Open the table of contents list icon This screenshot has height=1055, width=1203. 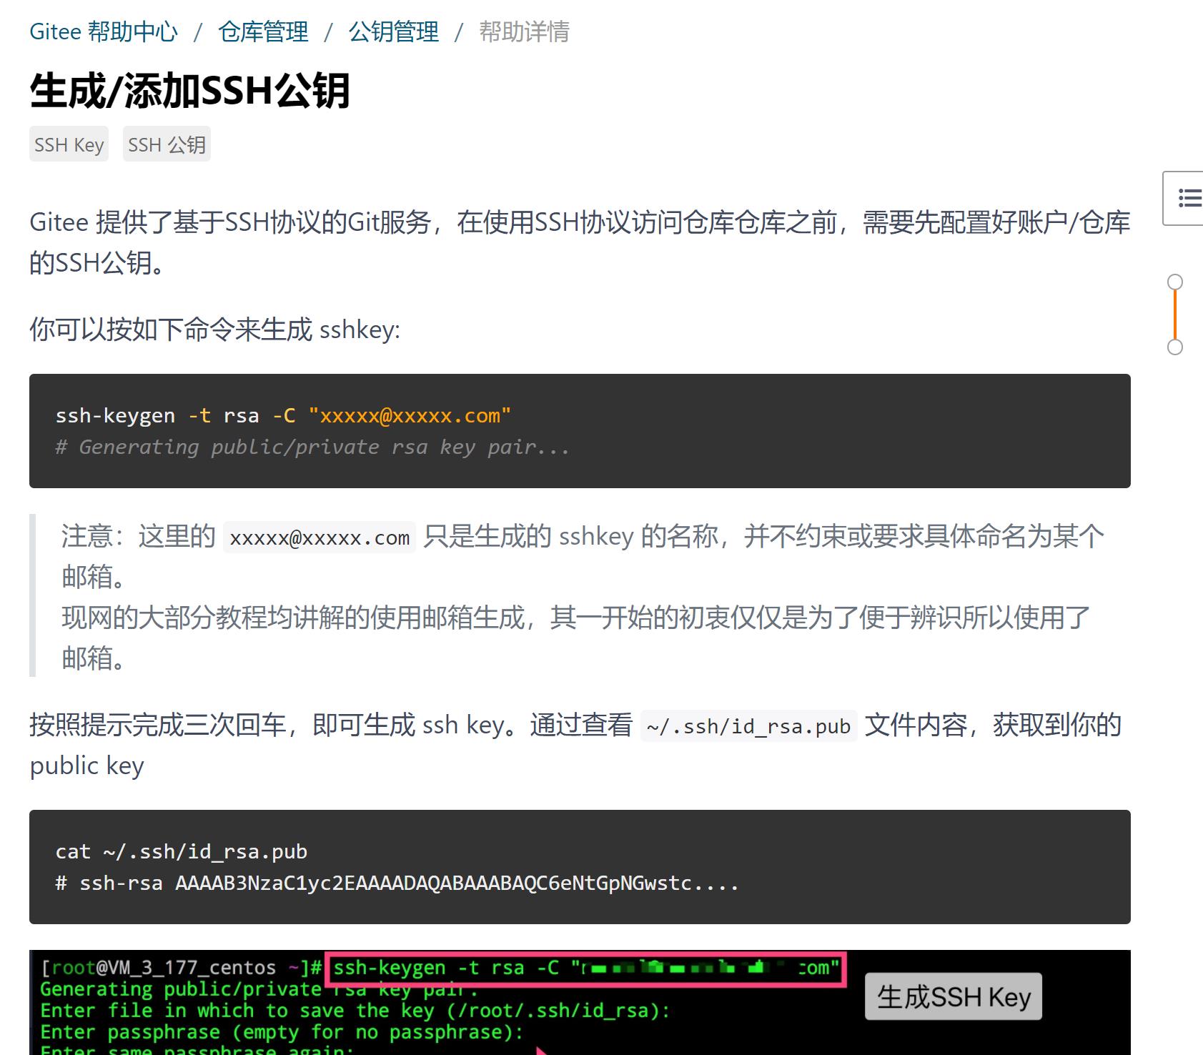point(1188,198)
